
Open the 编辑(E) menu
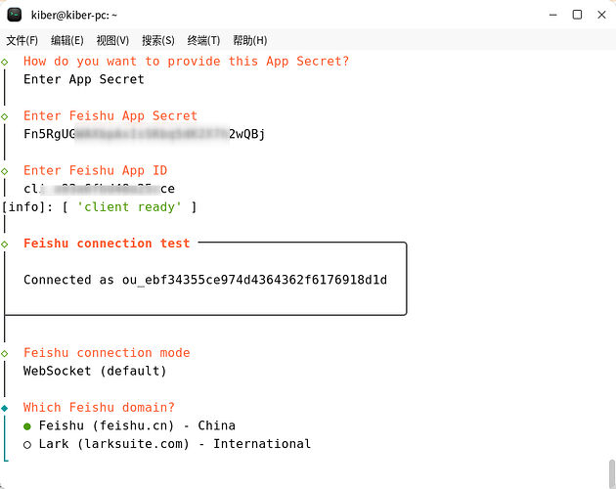pos(66,40)
